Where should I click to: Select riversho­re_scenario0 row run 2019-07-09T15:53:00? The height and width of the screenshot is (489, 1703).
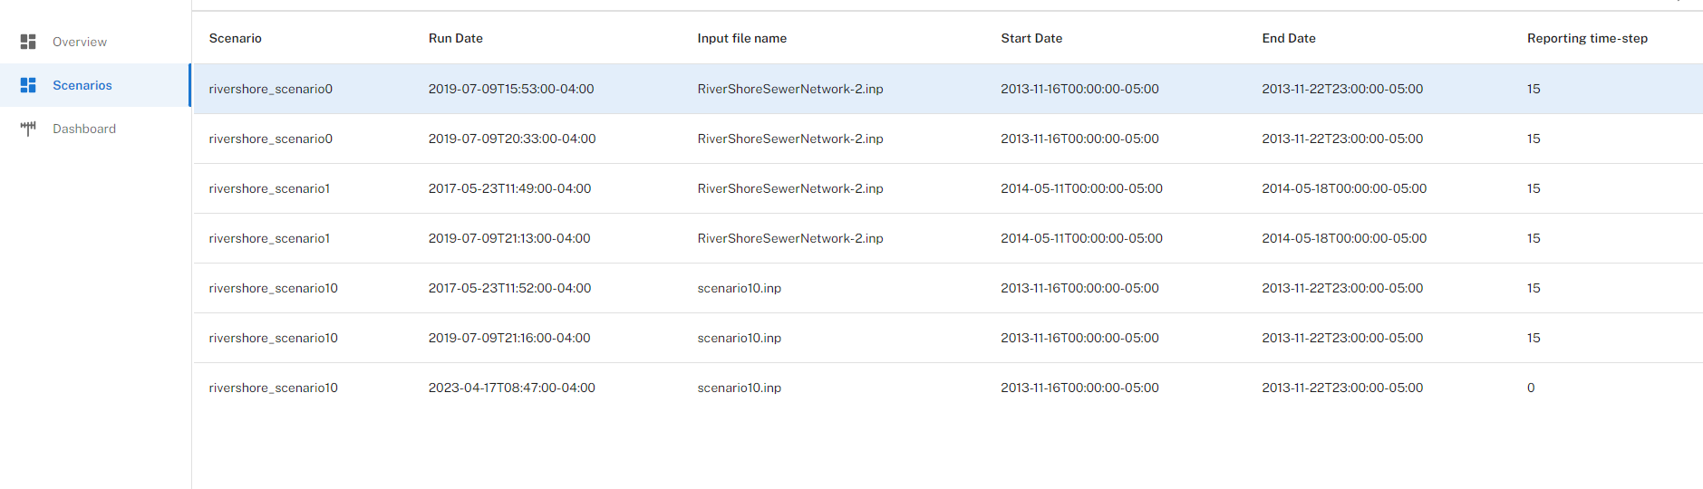pos(948,89)
